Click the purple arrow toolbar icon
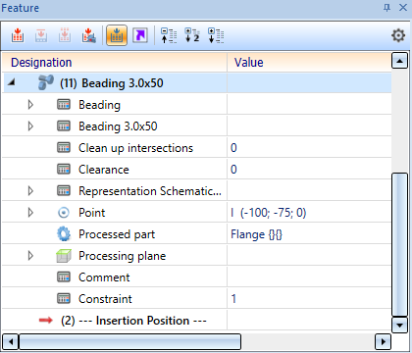The width and height of the screenshot is (412, 353). [x=140, y=35]
